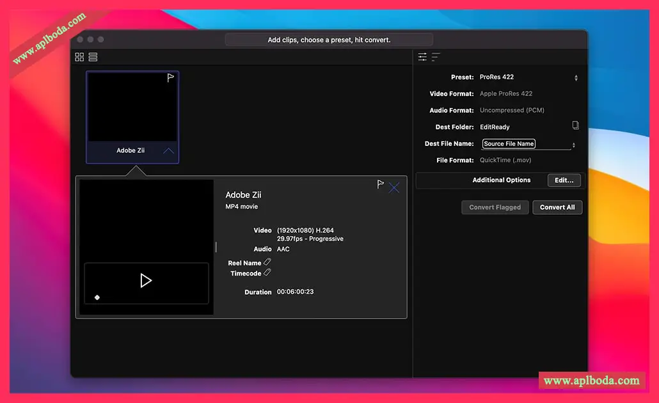659x403 pixels.
Task: Open the queue list panel icon
Action: tap(436, 57)
